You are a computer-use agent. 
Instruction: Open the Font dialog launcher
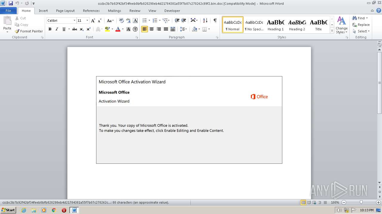coord(137,37)
